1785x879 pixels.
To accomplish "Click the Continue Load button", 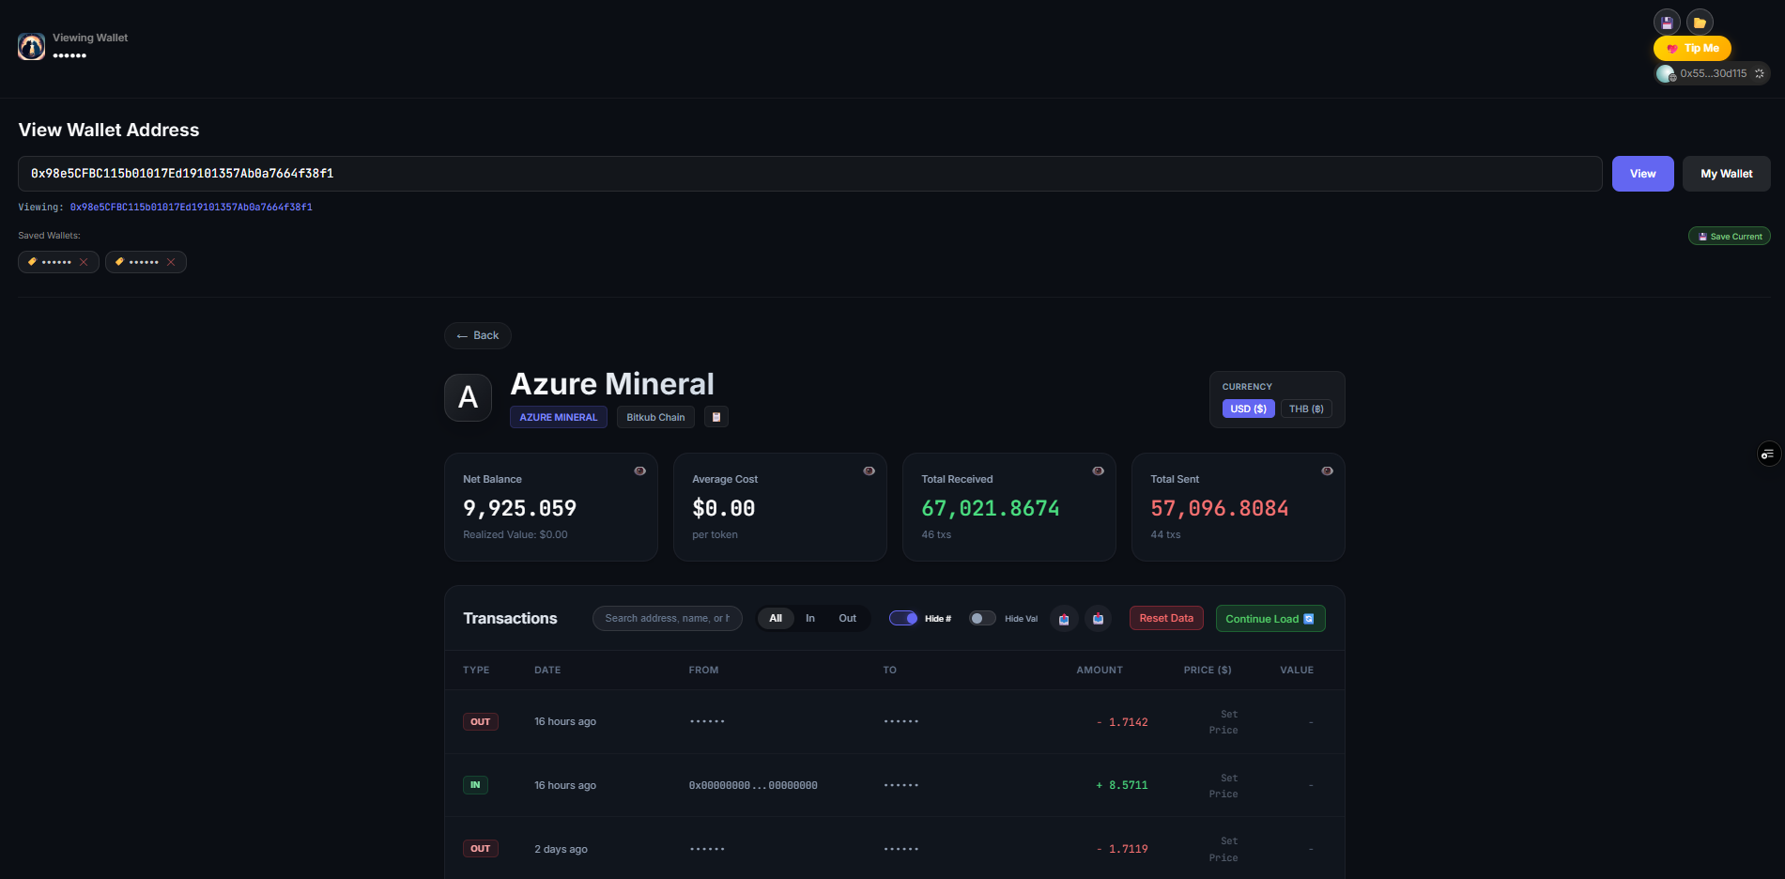I will (1270, 618).
